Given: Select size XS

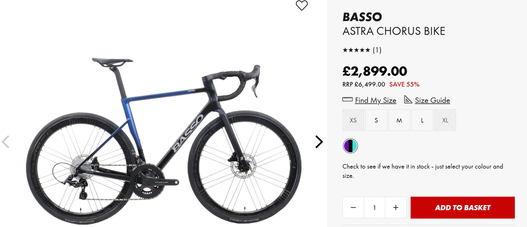Looking at the screenshot, I should [x=353, y=120].
